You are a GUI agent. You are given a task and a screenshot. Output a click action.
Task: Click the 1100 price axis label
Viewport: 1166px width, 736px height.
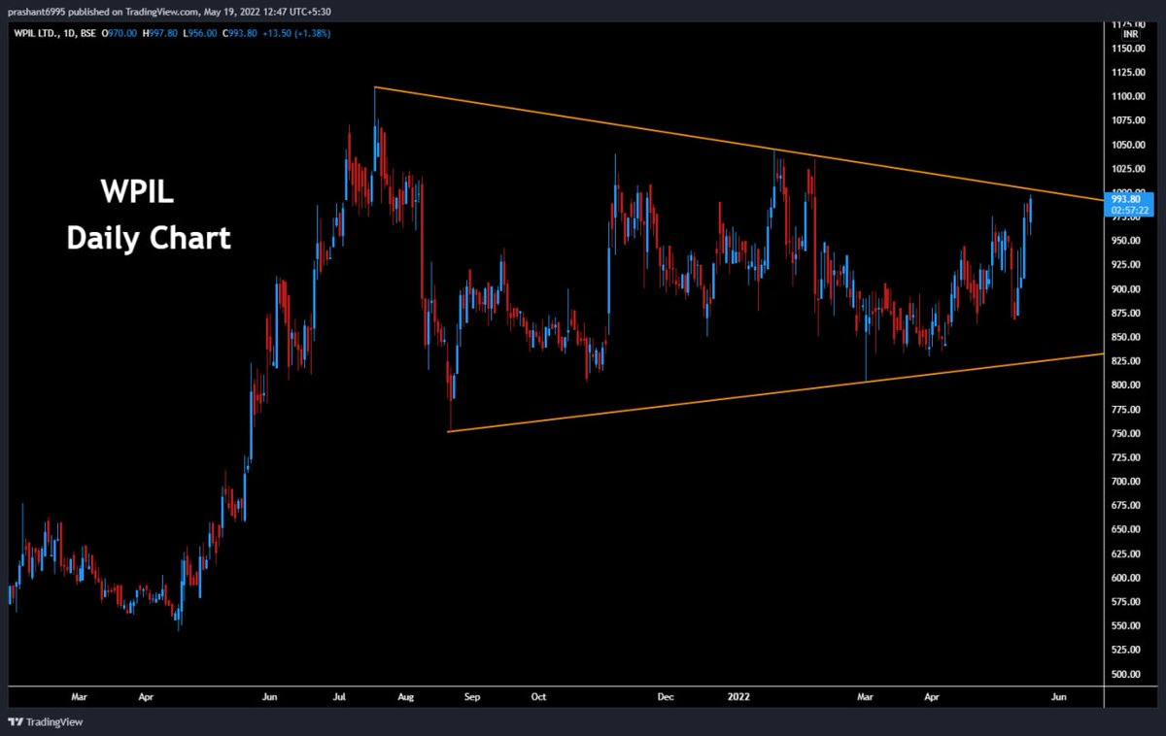click(1130, 96)
